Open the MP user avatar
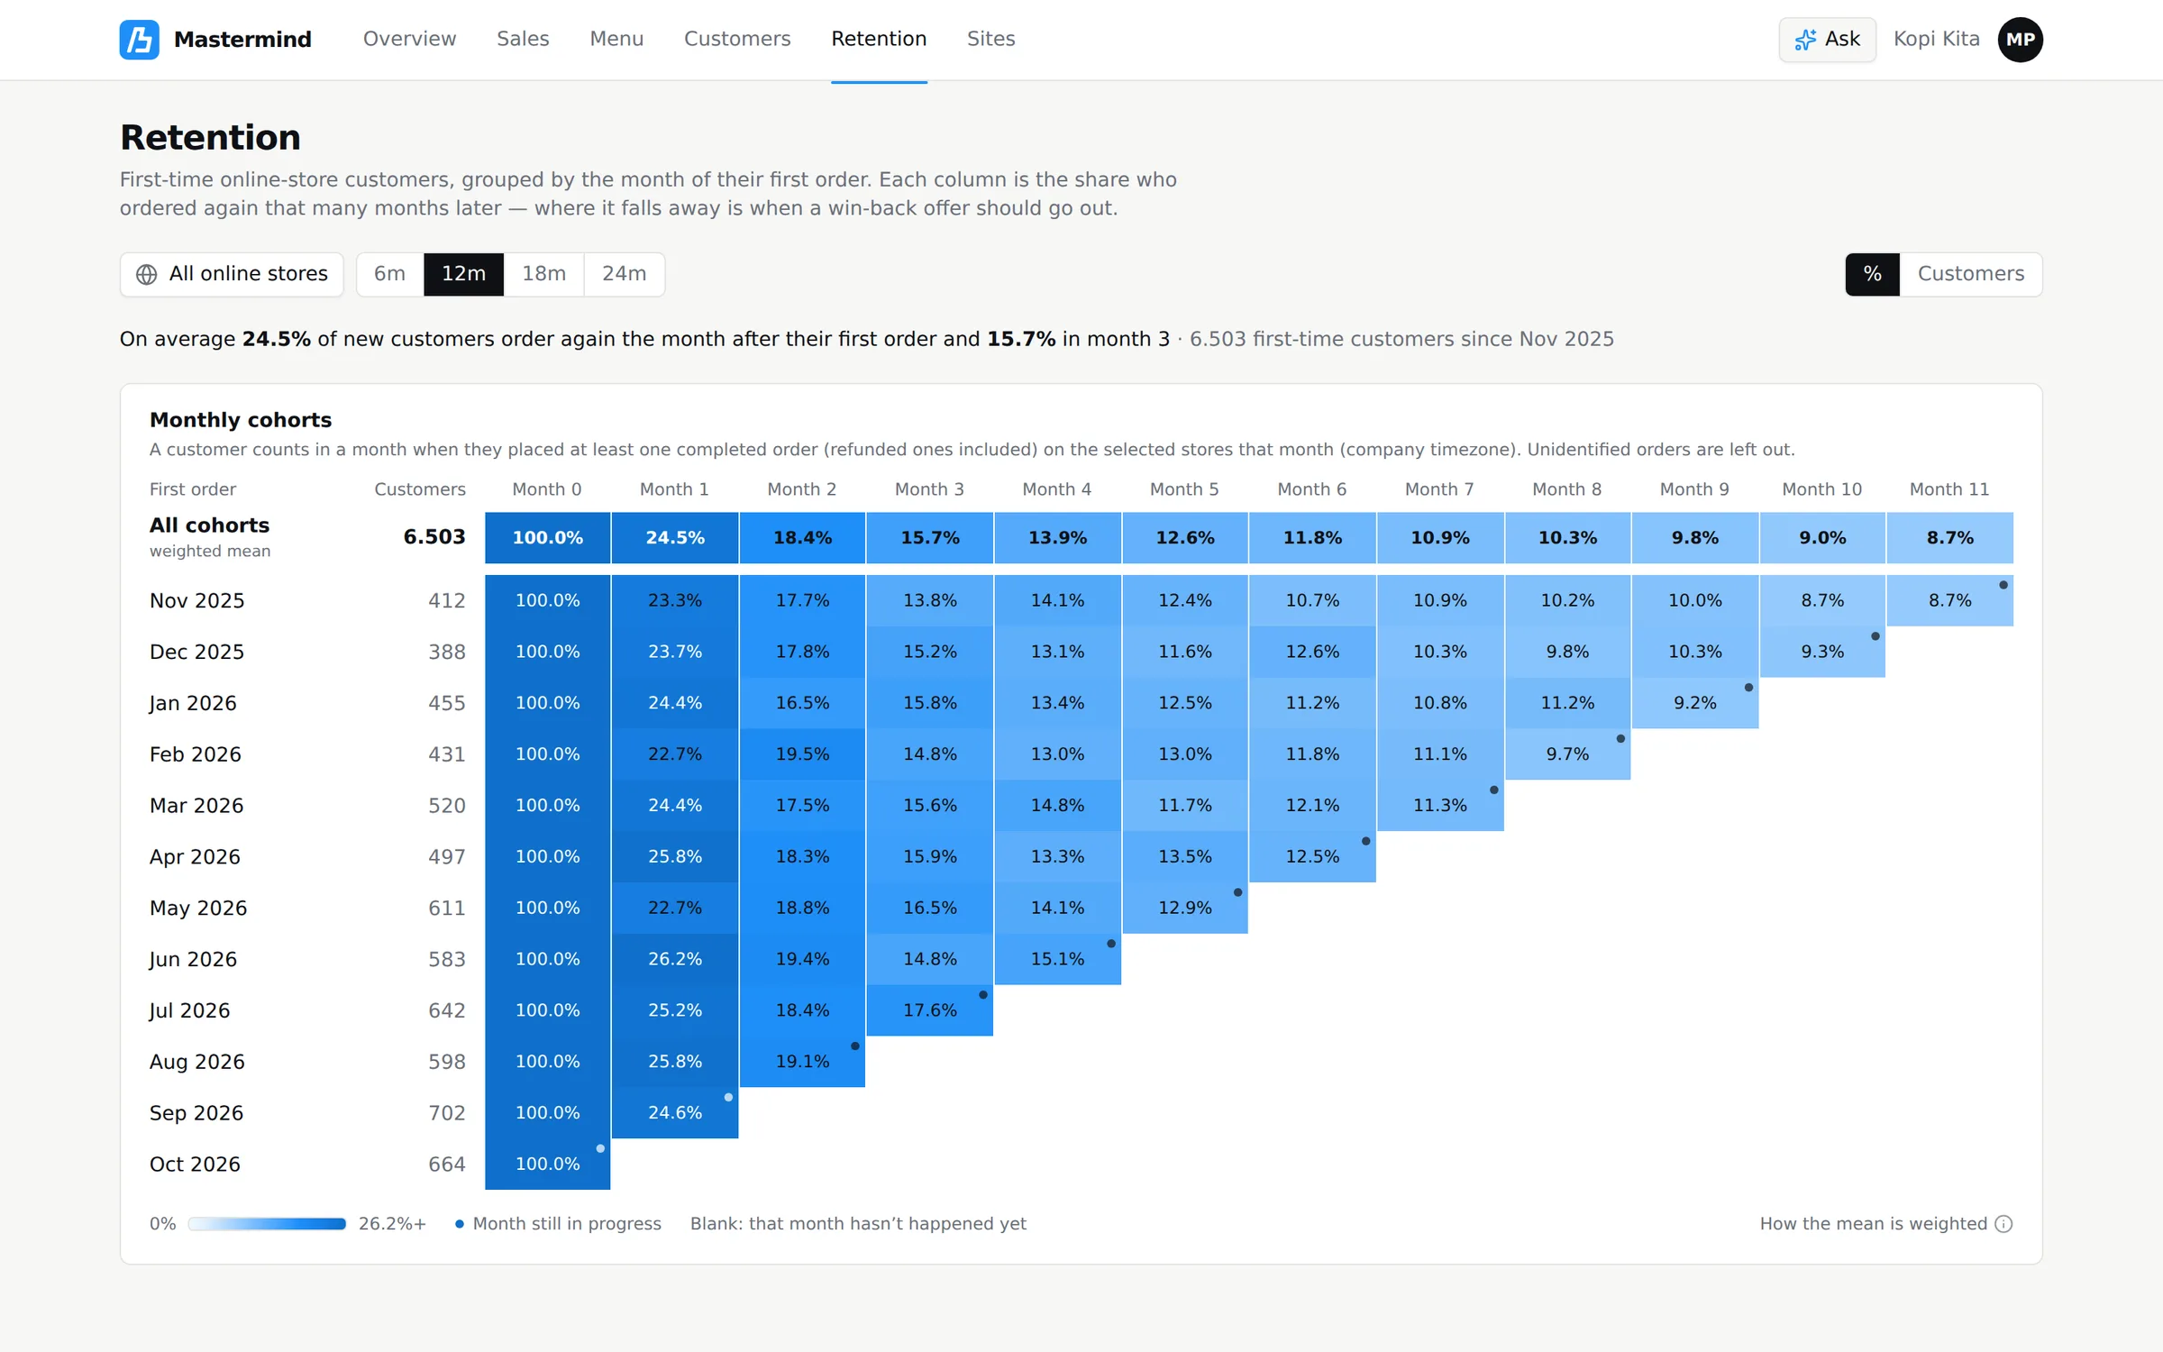Screen dimensions: 2163x1352 (2020, 40)
